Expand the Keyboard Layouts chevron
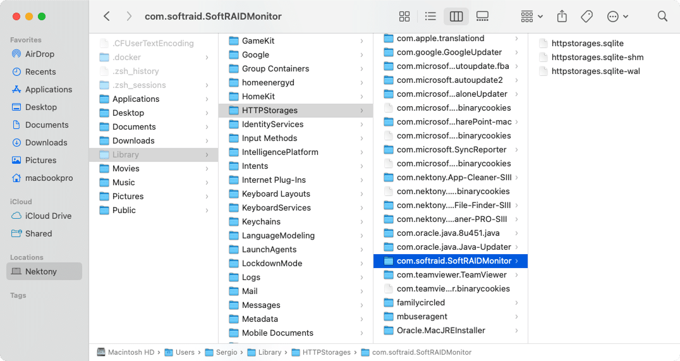The image size is (680, 361). [361, 194]
